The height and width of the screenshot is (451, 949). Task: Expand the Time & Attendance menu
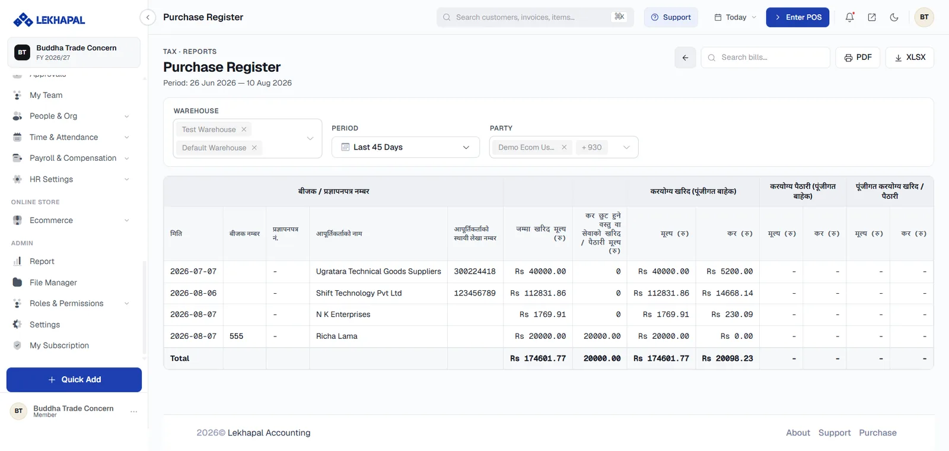(x=126, y=137)
